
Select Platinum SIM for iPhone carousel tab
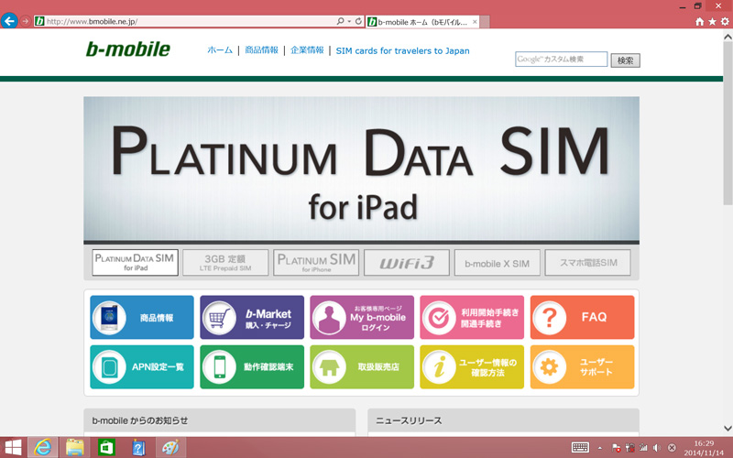tap(316, 263)
